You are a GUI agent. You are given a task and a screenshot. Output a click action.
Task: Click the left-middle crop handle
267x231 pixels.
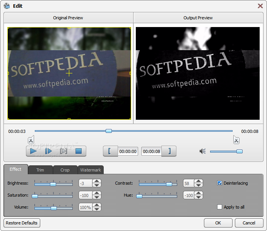8,73
